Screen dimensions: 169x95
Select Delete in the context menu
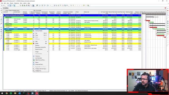[x=40, y=43]
